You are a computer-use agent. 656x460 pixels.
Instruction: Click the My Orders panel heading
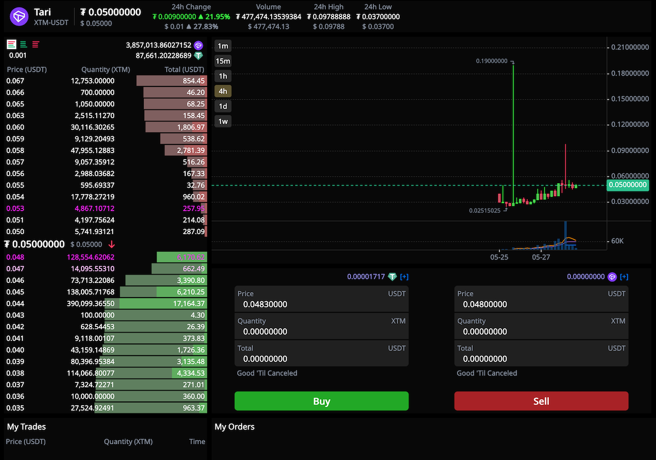point(235,427)
